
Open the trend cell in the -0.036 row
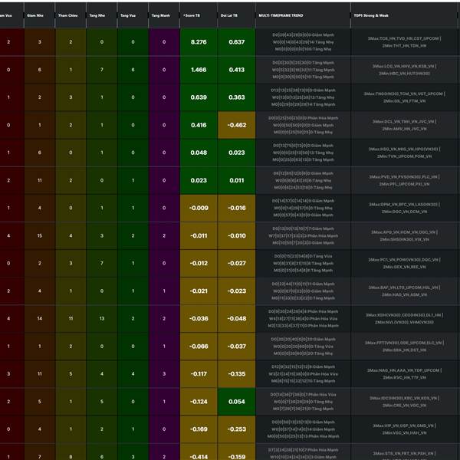point(303,319)
